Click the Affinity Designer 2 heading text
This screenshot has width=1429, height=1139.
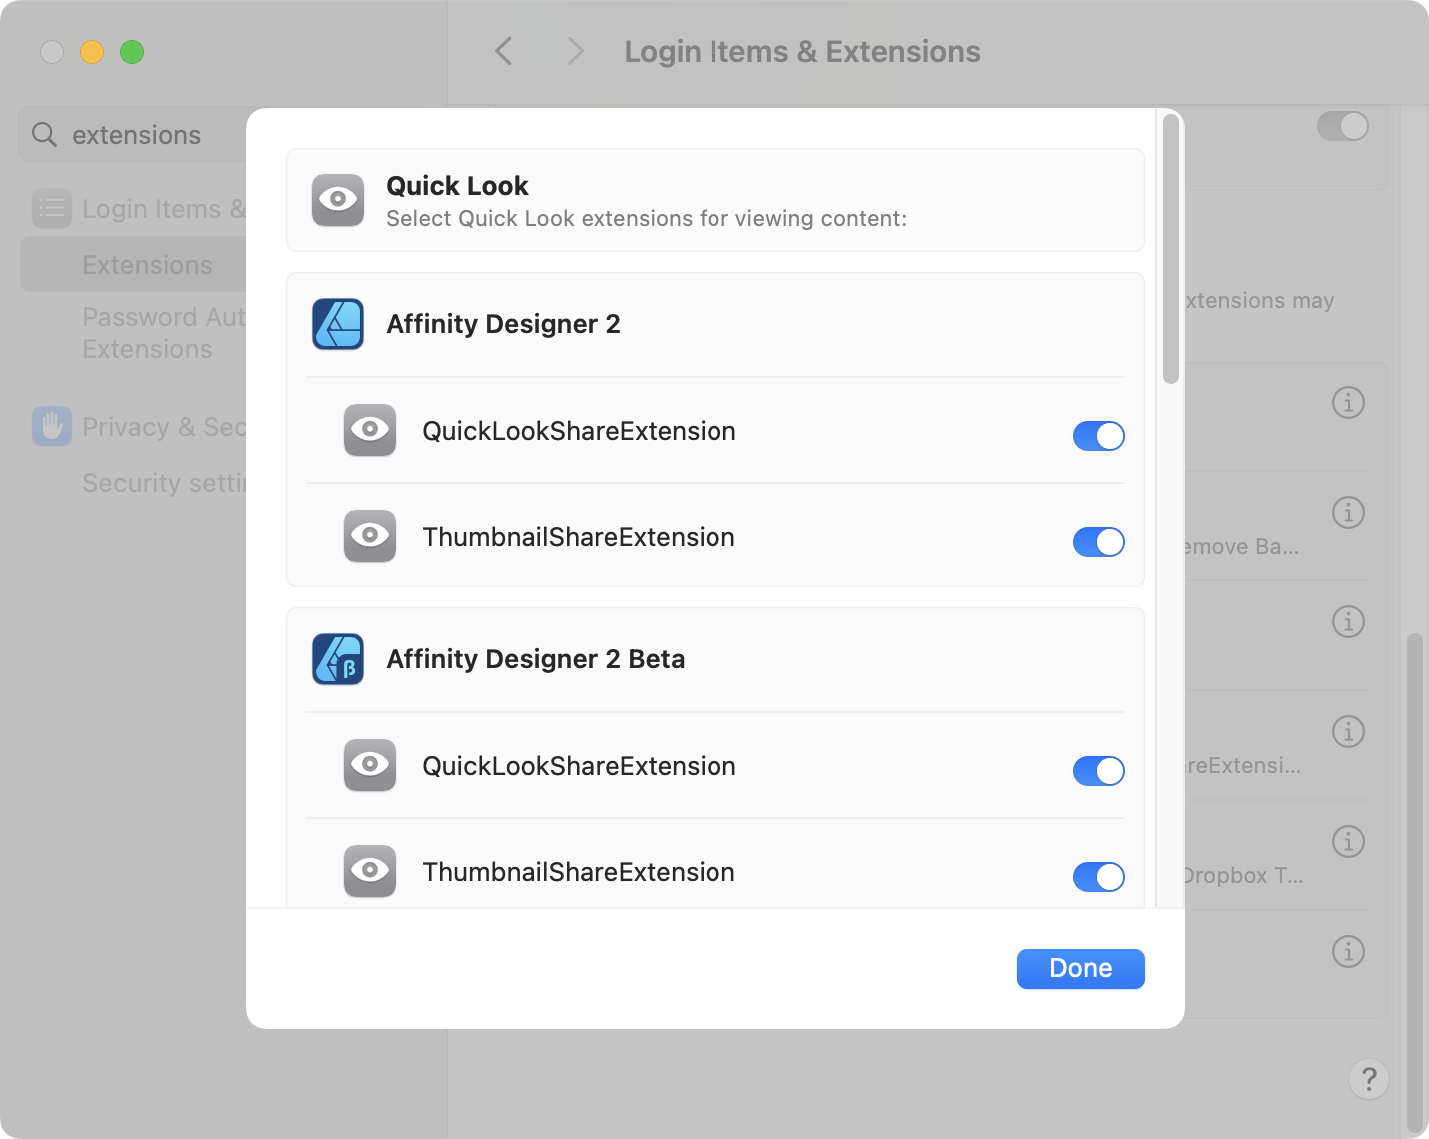[504, 324]
